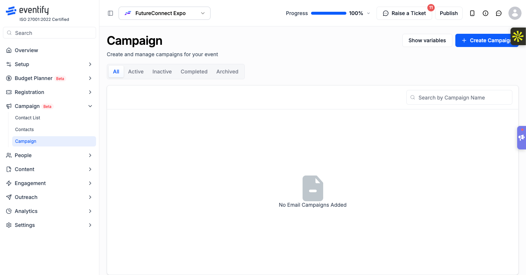Viewport: 526px width, 275px height.
Task: Click the Setup sliders icon
Action: [x=9, y=64]
